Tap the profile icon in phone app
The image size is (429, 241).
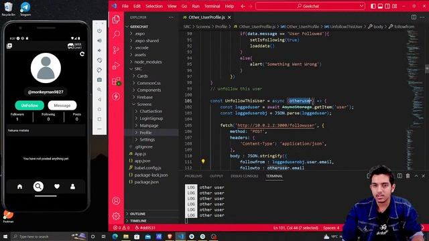(x=72, y=187)
